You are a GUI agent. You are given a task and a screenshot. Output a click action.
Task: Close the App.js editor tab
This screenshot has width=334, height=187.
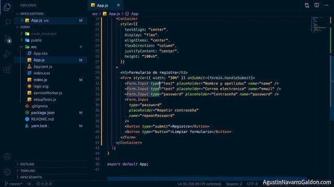(x=118, y=5)
